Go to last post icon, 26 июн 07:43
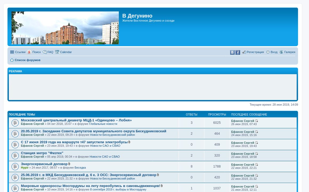 257,121
